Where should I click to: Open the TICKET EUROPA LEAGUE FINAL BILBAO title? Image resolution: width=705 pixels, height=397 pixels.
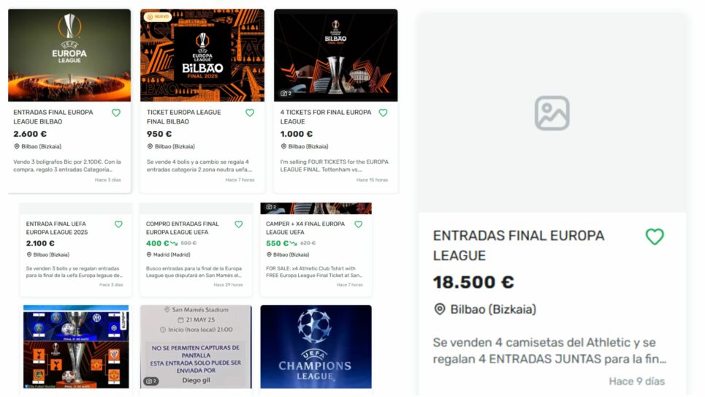coord(183,116)
